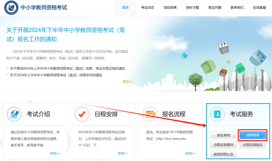272x161 pixels.
Task: Select the 教师资格认定 button
Action: (223, 154)
